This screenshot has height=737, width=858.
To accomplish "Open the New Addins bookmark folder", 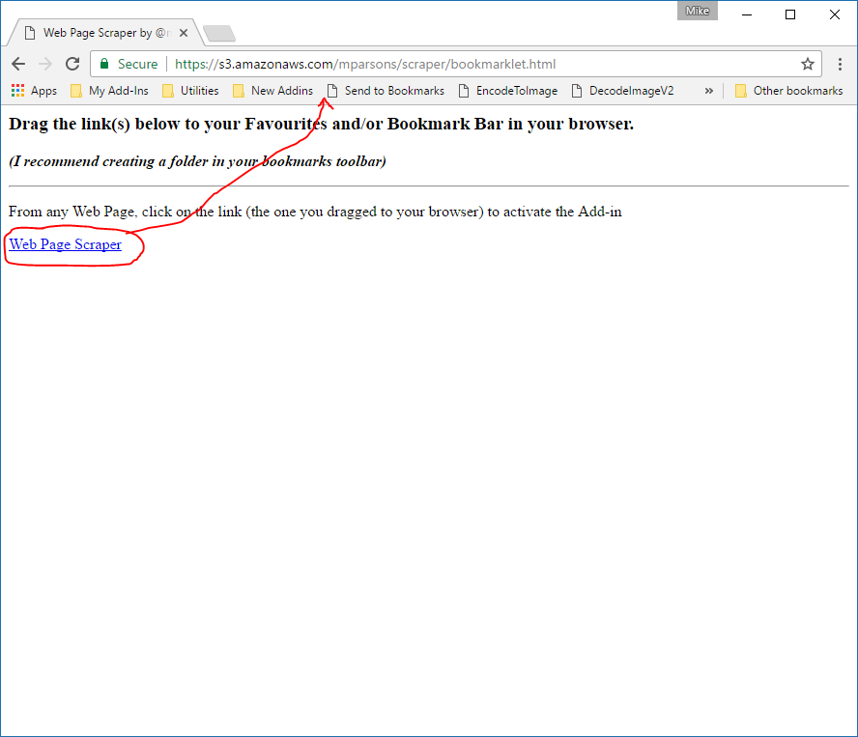I will tap(273, 91).
